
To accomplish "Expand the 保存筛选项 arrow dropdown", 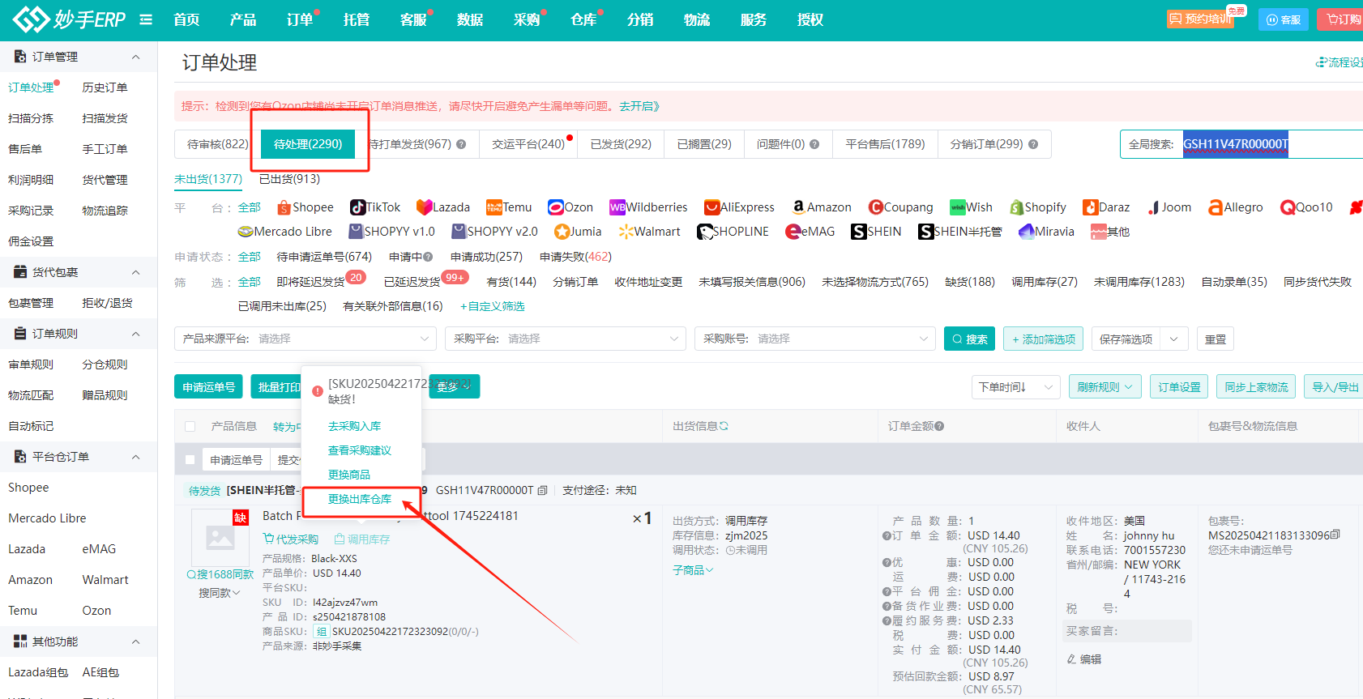I will tap(1173, 339).
